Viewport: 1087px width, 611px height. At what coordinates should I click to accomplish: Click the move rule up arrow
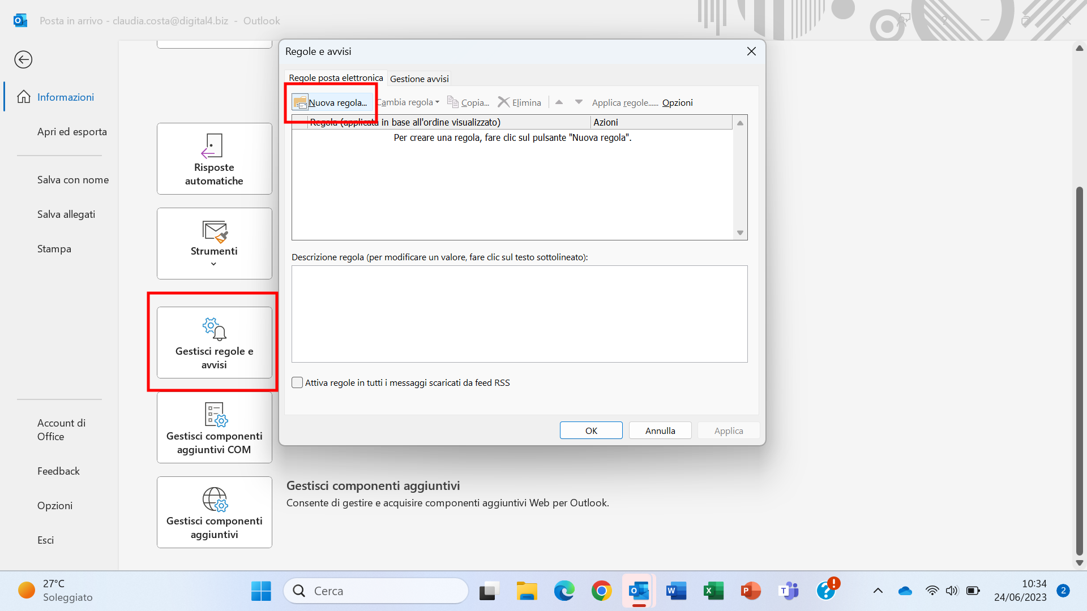click(559, 102)
